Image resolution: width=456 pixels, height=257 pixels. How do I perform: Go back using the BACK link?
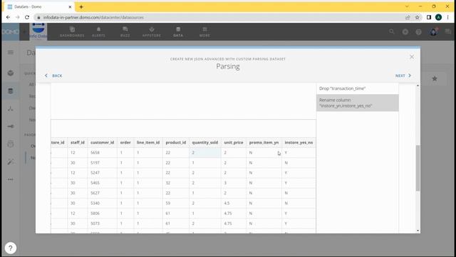[x=54, y=76]
